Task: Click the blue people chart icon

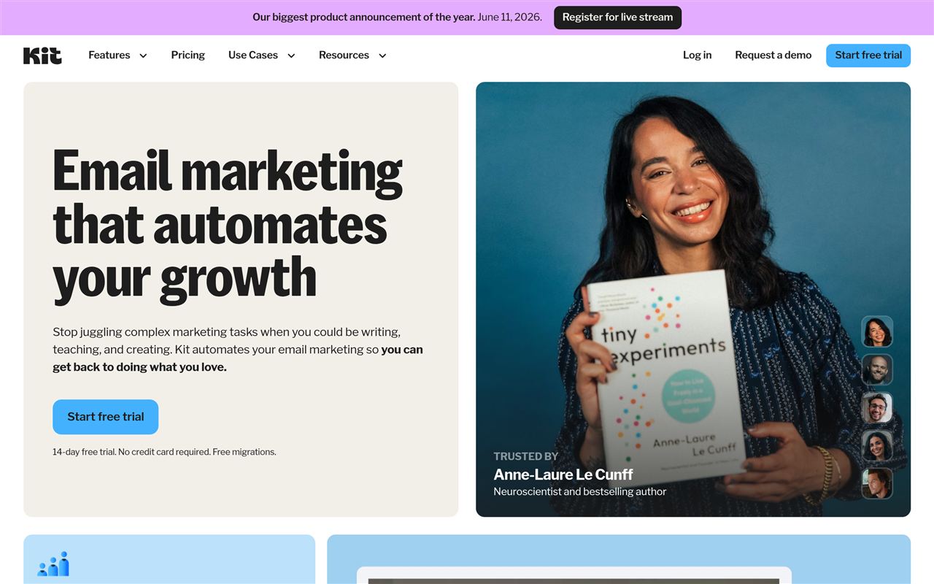Action: pos(53,564)
